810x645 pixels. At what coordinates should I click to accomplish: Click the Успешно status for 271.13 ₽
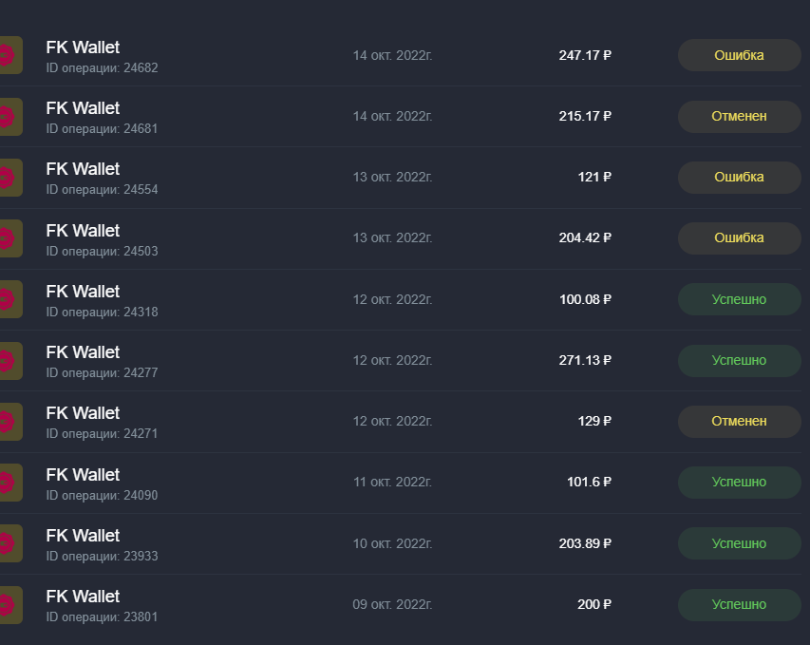(739, 360)
